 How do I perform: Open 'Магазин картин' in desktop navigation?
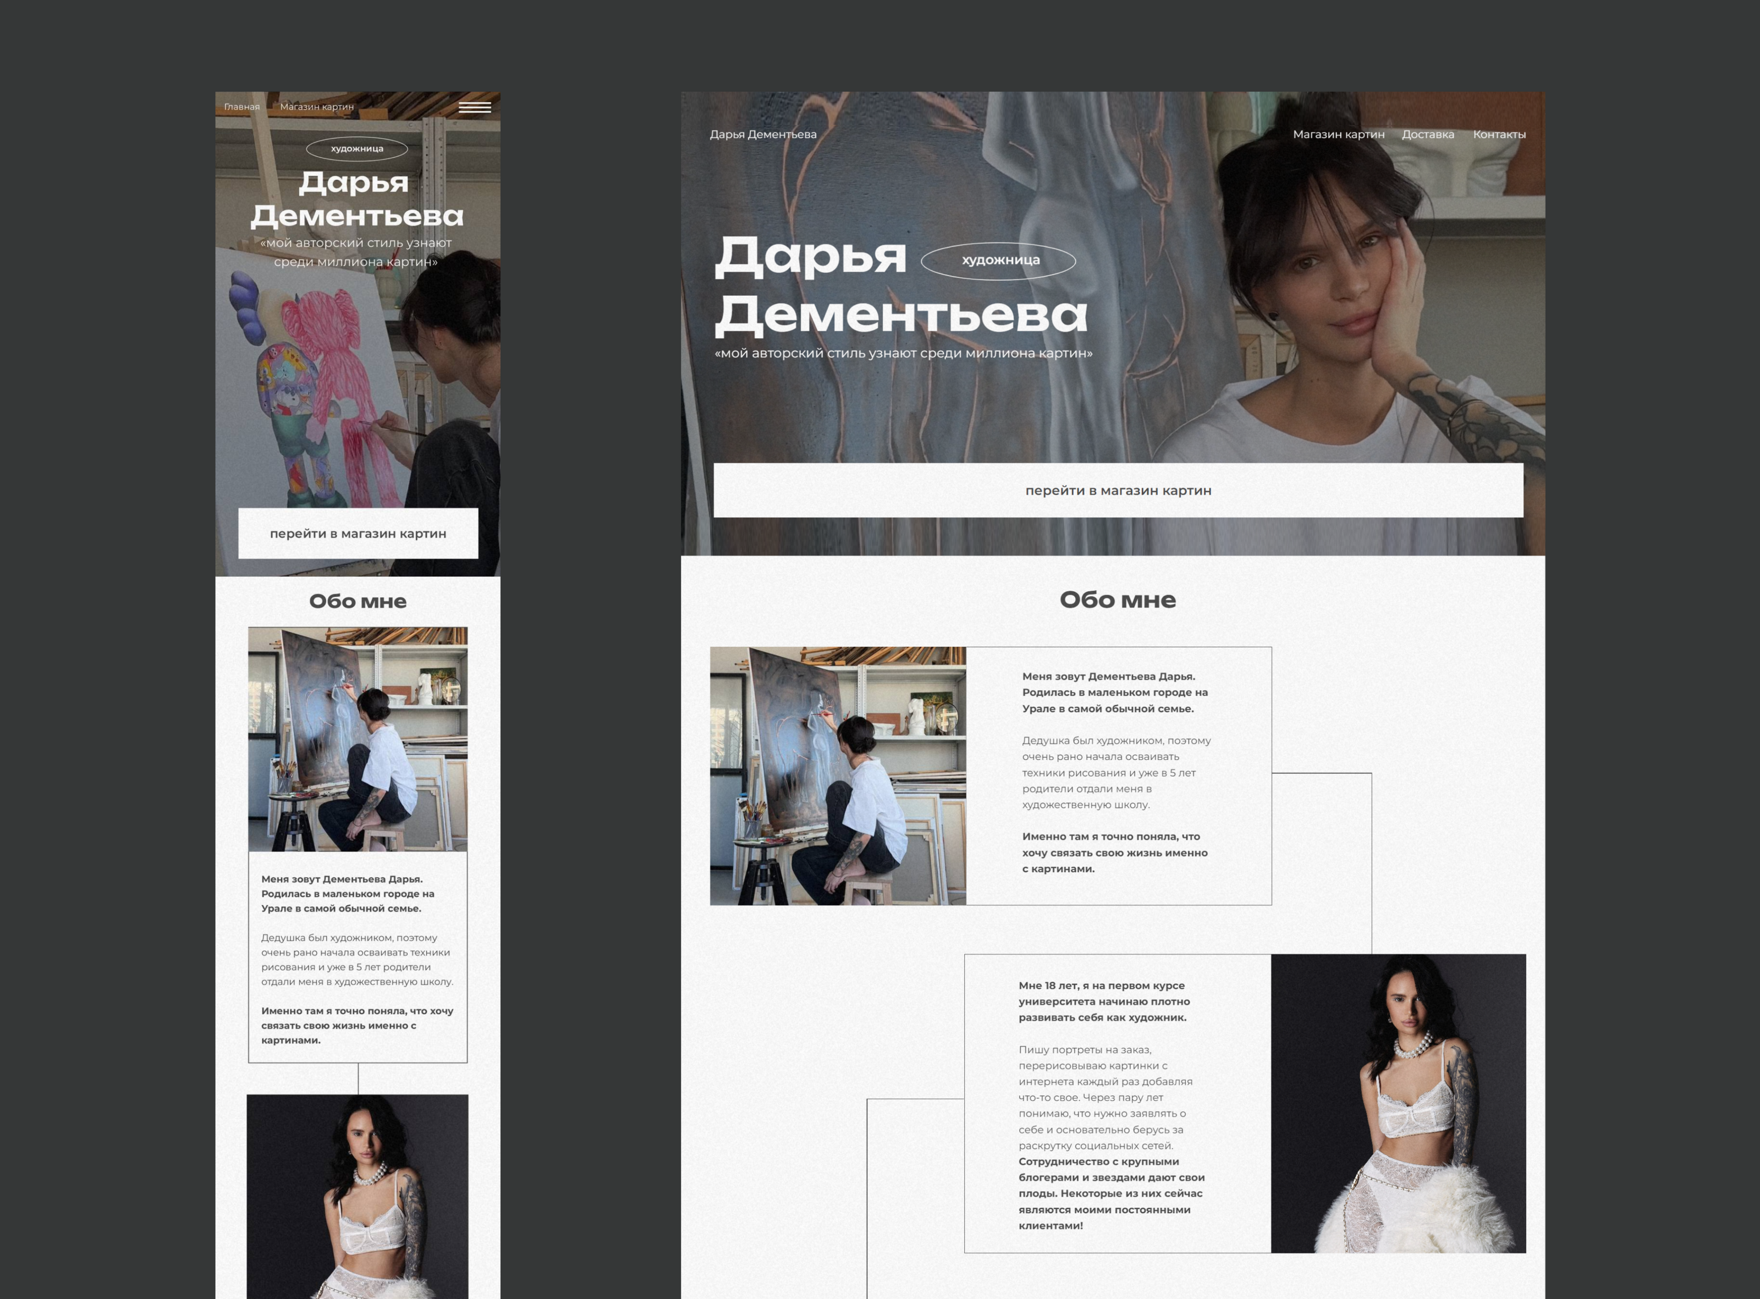(x=1339, y=134)
